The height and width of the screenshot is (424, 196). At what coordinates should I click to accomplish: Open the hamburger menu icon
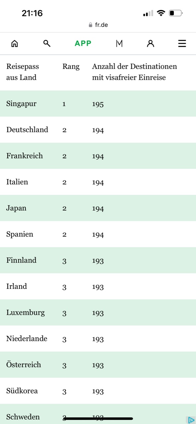(x=182, y=43)
